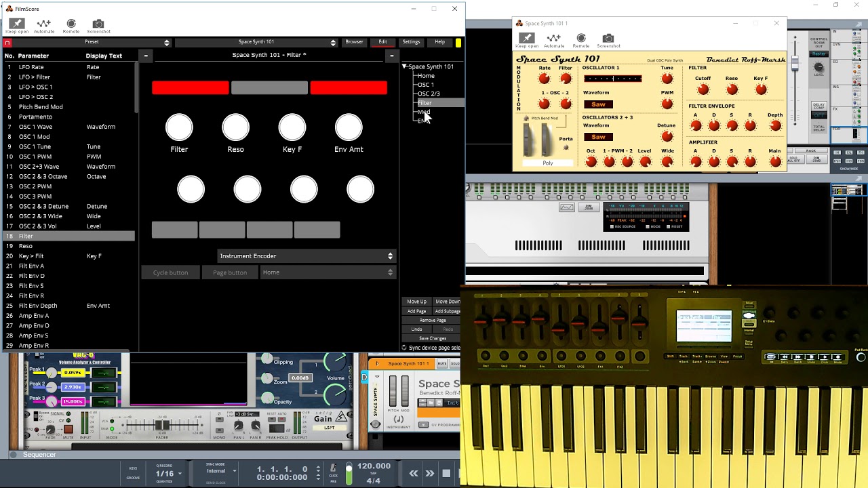Click the Modulation Rate knob

click(544, 79)
